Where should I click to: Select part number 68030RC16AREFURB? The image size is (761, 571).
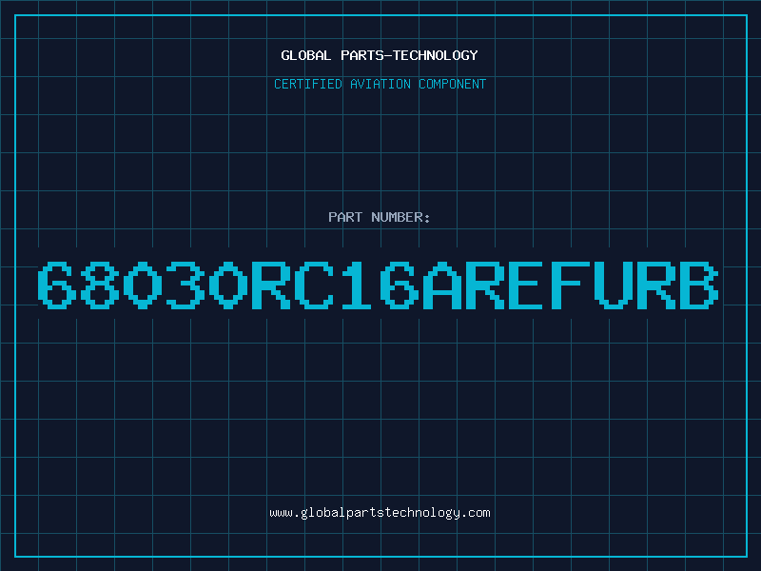click(x=378, y=285)
